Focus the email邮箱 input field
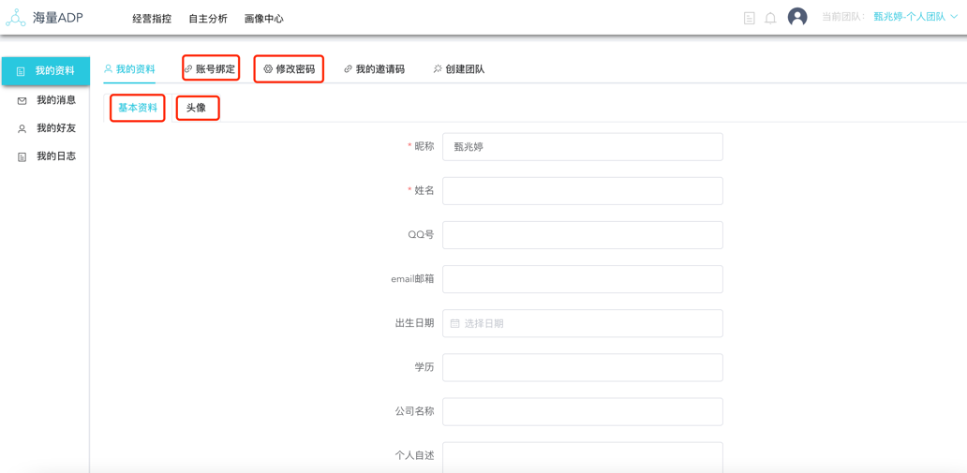The width and height of the screenshot is (967, 473). tap(582, 279)
